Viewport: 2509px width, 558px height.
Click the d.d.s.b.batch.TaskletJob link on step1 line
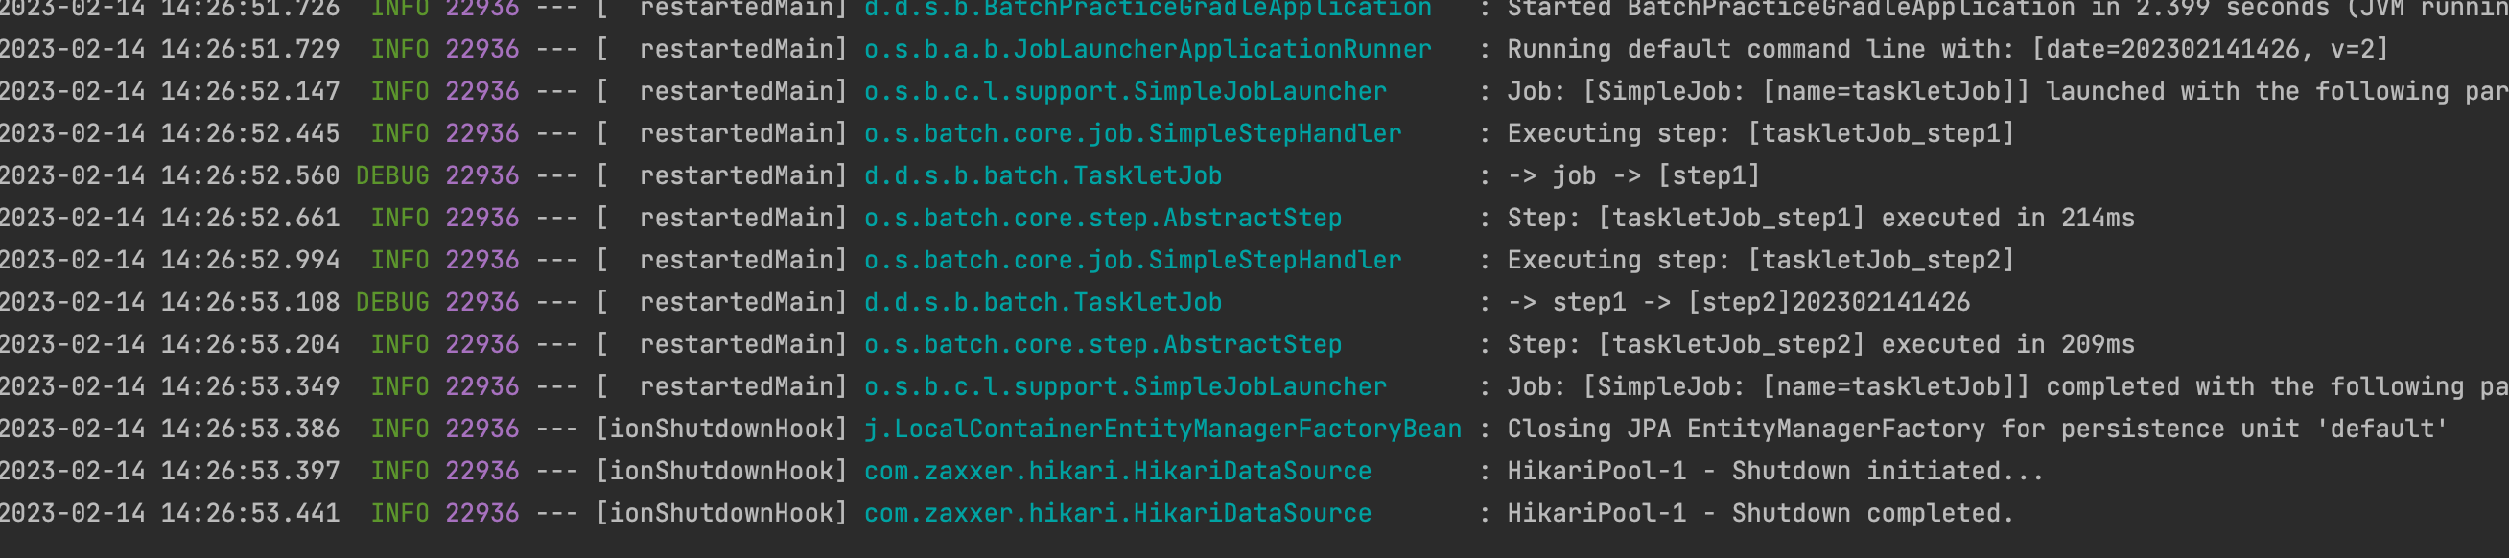1043,176
